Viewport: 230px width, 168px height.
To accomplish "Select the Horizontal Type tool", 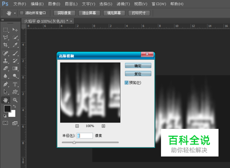I will [x=15, y=84].
